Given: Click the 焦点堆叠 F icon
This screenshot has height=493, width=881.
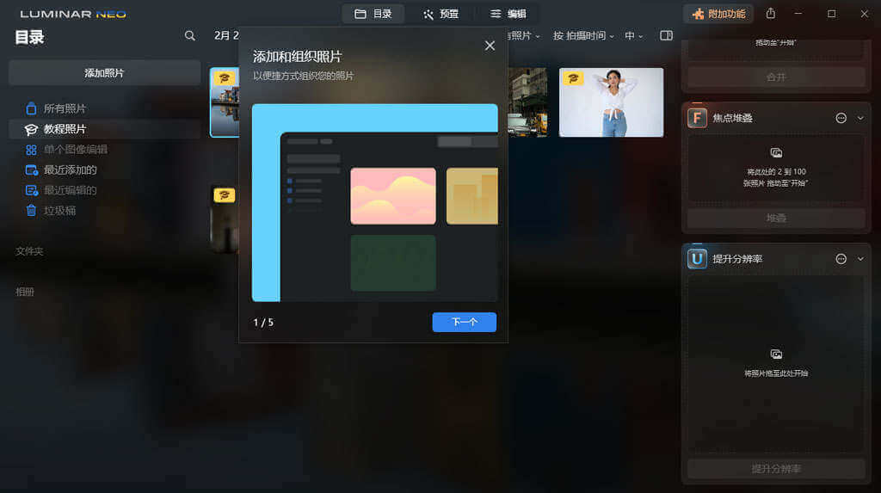Looking at the screenshot, I should click(x=697, y=118).
